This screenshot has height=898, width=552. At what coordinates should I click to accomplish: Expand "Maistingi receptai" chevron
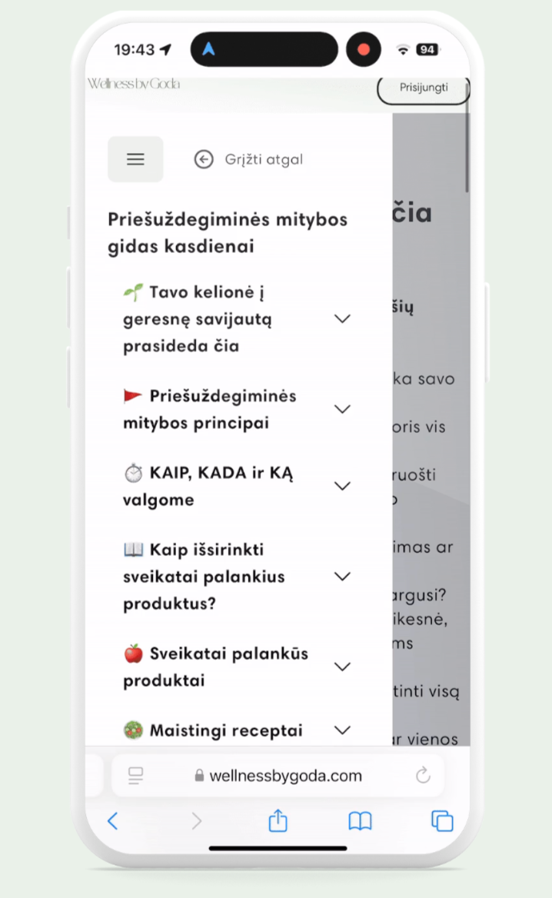343,730
